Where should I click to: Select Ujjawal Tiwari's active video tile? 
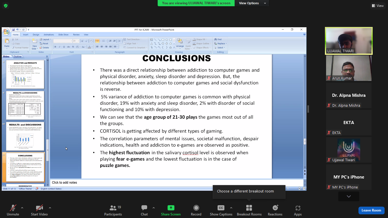[349, 41]
